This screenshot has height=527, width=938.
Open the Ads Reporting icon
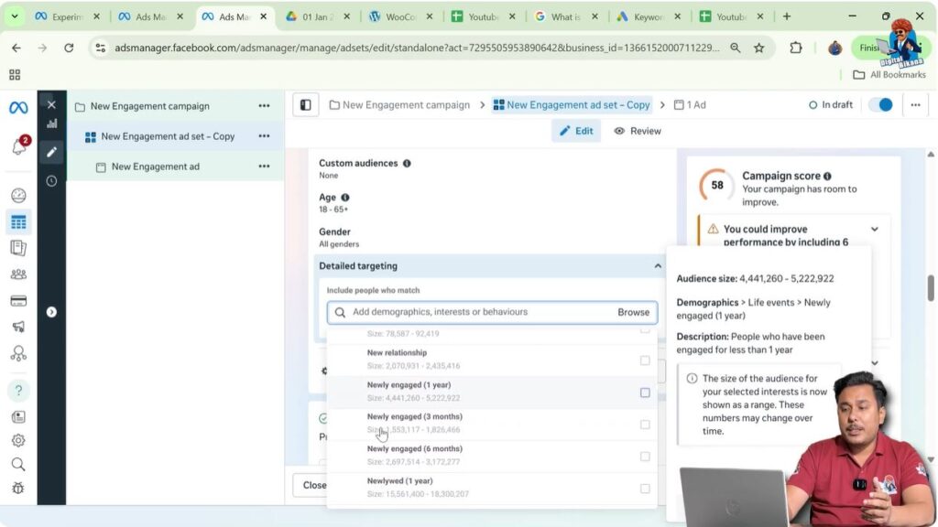click(19, 247)
